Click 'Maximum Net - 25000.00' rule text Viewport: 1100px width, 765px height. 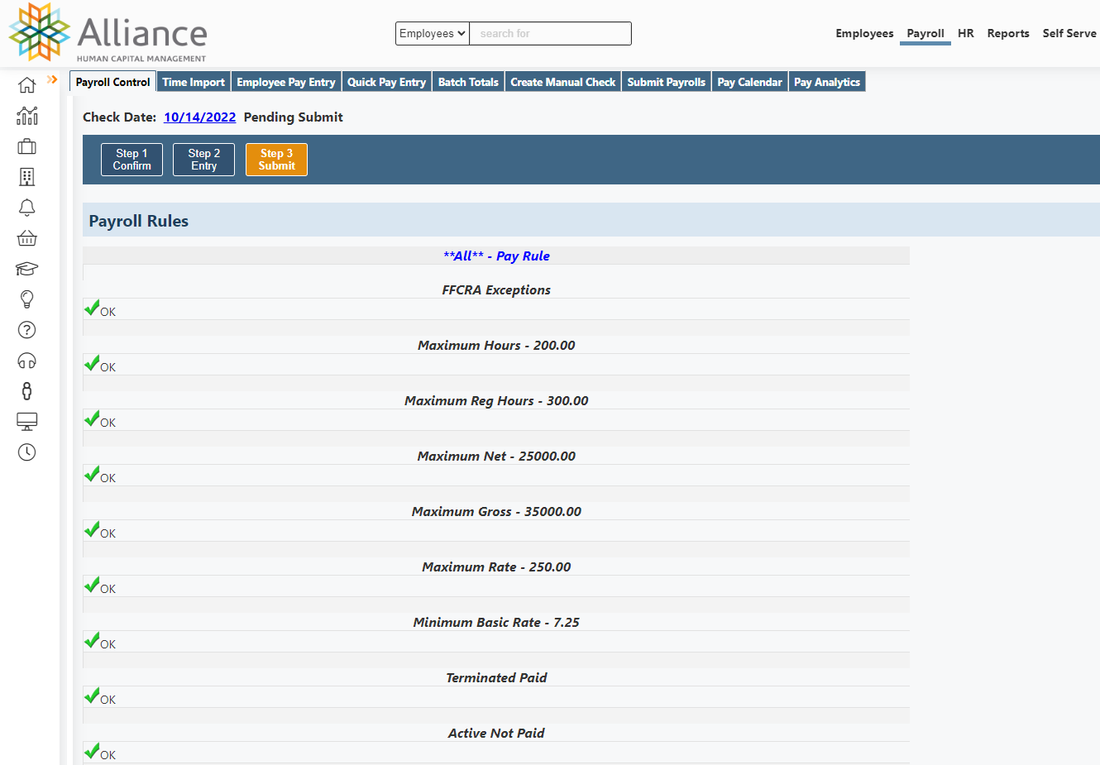(x=496, y=457)
